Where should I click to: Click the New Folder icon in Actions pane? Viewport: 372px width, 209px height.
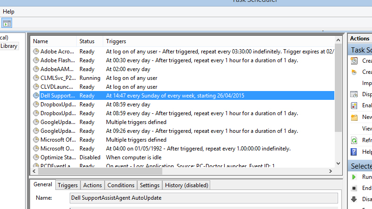pyautogui.click(x=354, y=117)
